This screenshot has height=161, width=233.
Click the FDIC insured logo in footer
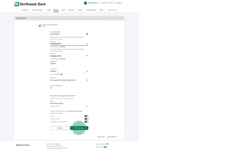pos(106,147)
